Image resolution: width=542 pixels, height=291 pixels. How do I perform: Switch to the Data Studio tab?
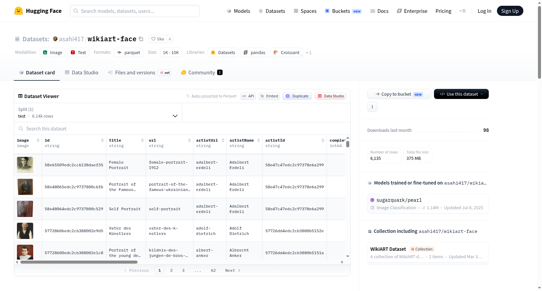coord(81,73)
